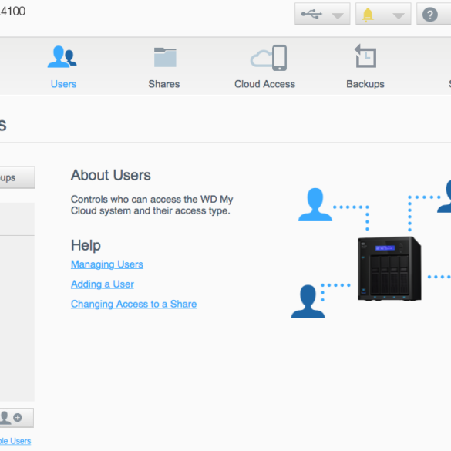
Task: Open the Managing Users help link
Action: (107, 264)
